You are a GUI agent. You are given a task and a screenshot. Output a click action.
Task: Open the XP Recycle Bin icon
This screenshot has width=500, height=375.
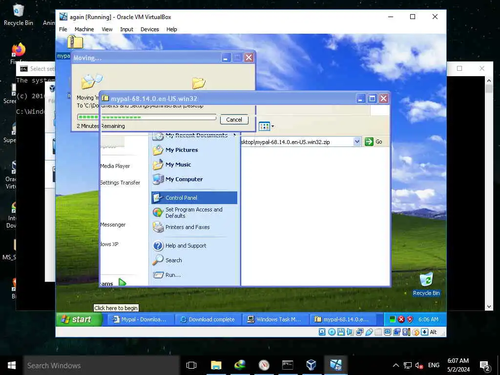426,284
